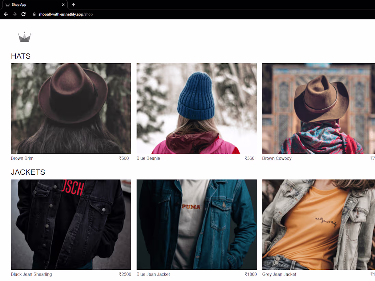Click the JACKETS section heading
Viewport: 375px width, 281px height.
[28, 172]
